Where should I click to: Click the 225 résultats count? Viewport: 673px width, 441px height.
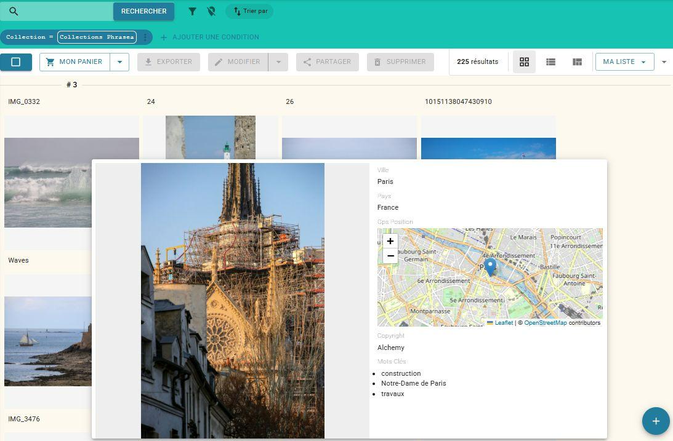(x=477, y=62)
